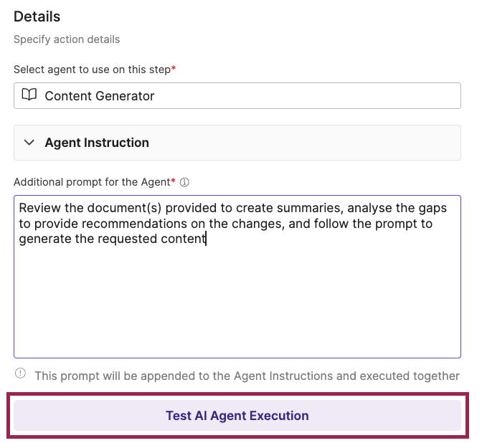Focus the Additional prompt text area
This screenshot has height=443, width=482.
tap(237, 277)
